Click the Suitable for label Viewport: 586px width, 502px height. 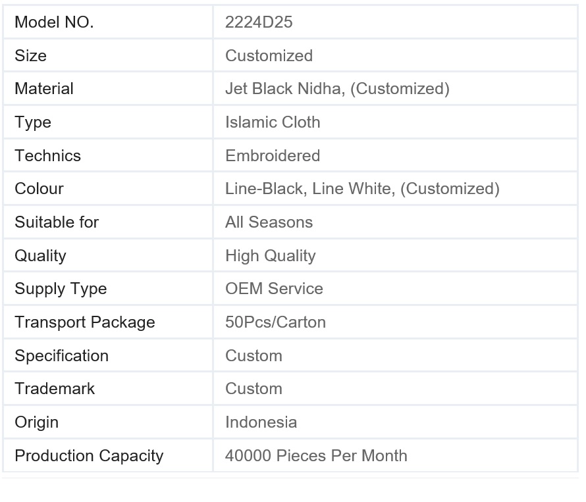pyautogui.click(x=57, y=222)
